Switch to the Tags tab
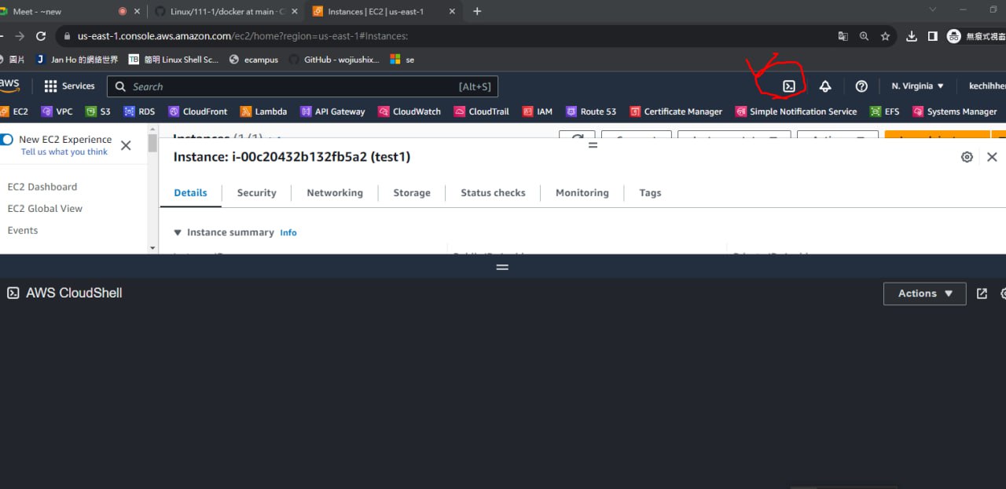 pos(650,192)
